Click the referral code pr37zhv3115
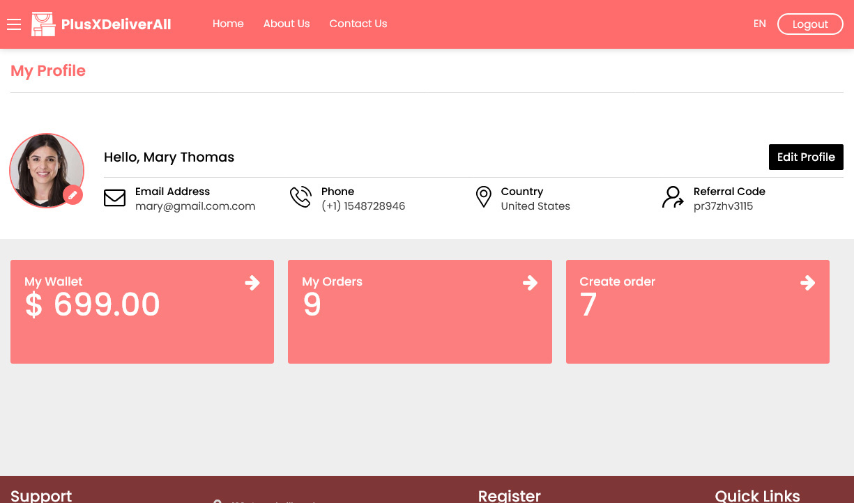 [723, 206]
